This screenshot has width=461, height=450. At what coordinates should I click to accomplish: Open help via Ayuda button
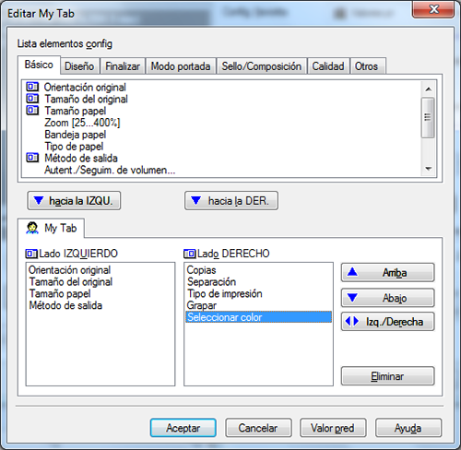[x=408, y=428]
